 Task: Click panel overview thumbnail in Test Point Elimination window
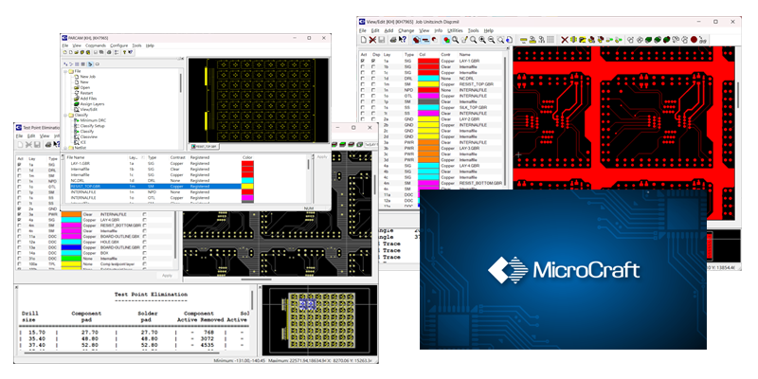(319, 319)
